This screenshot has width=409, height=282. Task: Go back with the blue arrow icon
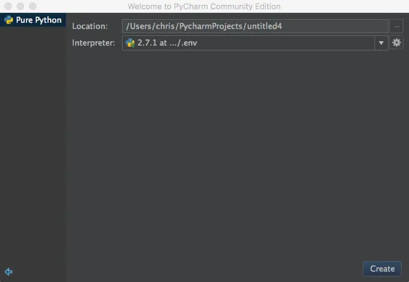tap(9, 272)
